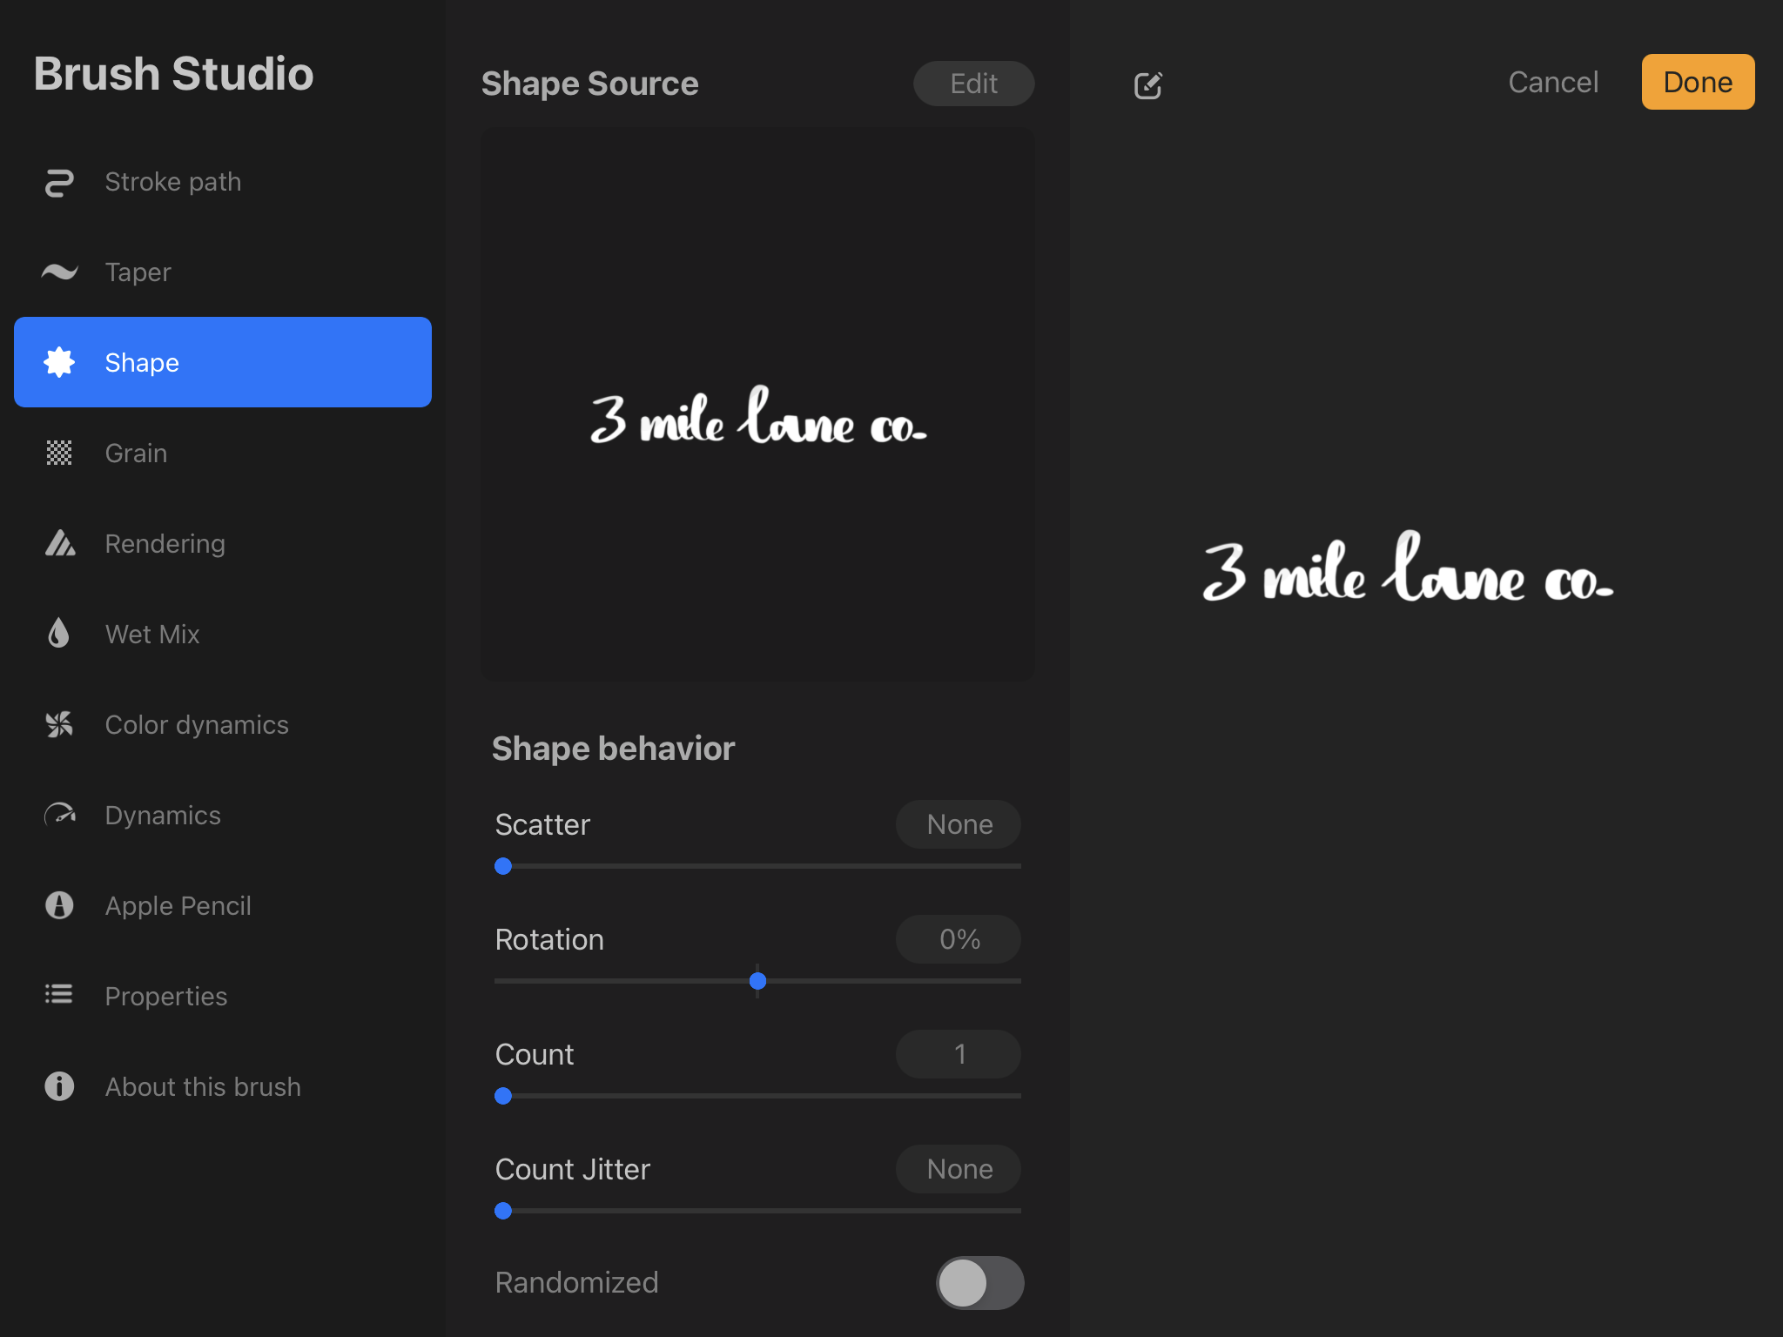Open the Taper section
The width and height of the screenshot is (1783, 1337).
point(223,272)
